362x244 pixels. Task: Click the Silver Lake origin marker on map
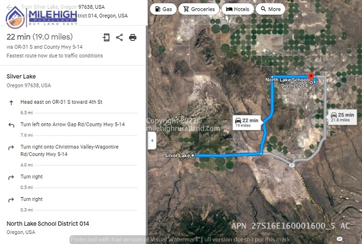click(x=193, y=156)
